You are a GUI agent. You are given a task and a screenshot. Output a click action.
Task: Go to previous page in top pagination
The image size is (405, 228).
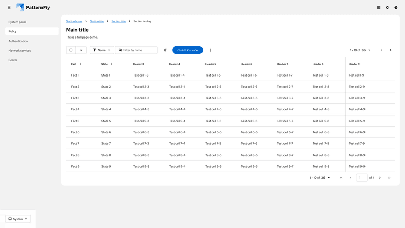coord(382,50)
